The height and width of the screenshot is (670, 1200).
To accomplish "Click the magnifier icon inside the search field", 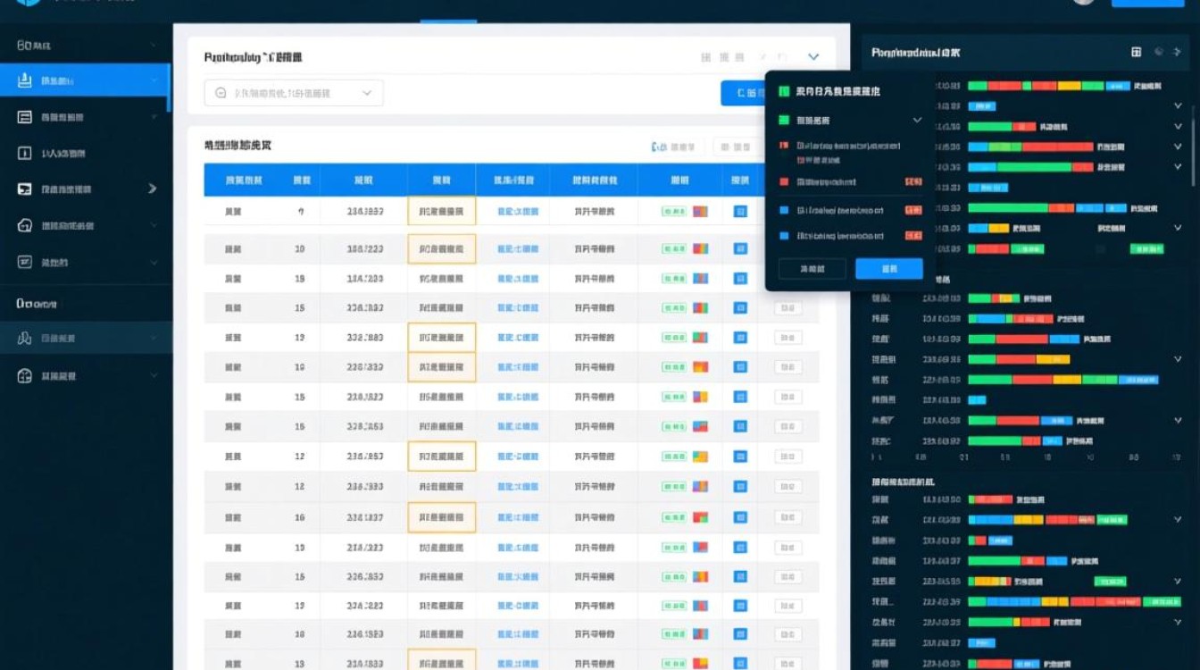I will [x=221, y=93].
